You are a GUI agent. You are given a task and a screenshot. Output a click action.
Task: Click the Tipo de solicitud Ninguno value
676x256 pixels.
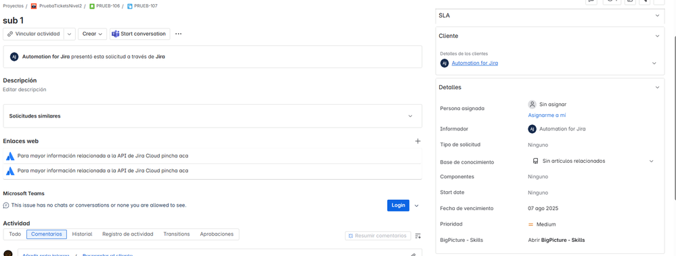[x=537, y=145]
